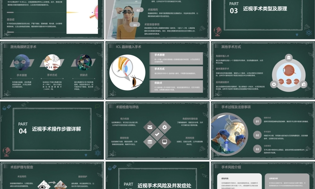Open the PART 05 近视手术风险及并发症 slide
This screenshot has width=315, height=189.
(157, 175)
